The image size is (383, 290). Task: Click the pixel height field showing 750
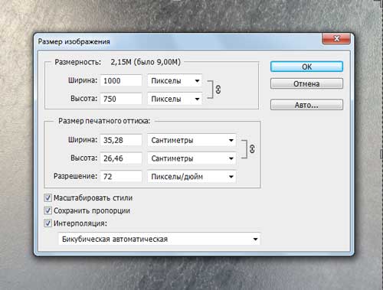coord(121,99)
